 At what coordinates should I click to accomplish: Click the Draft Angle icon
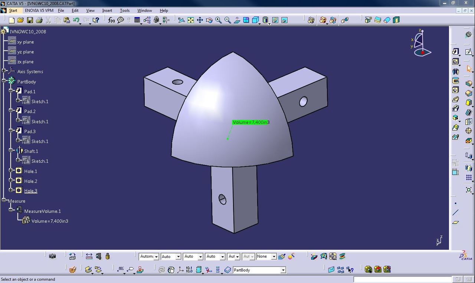(469, 103)
